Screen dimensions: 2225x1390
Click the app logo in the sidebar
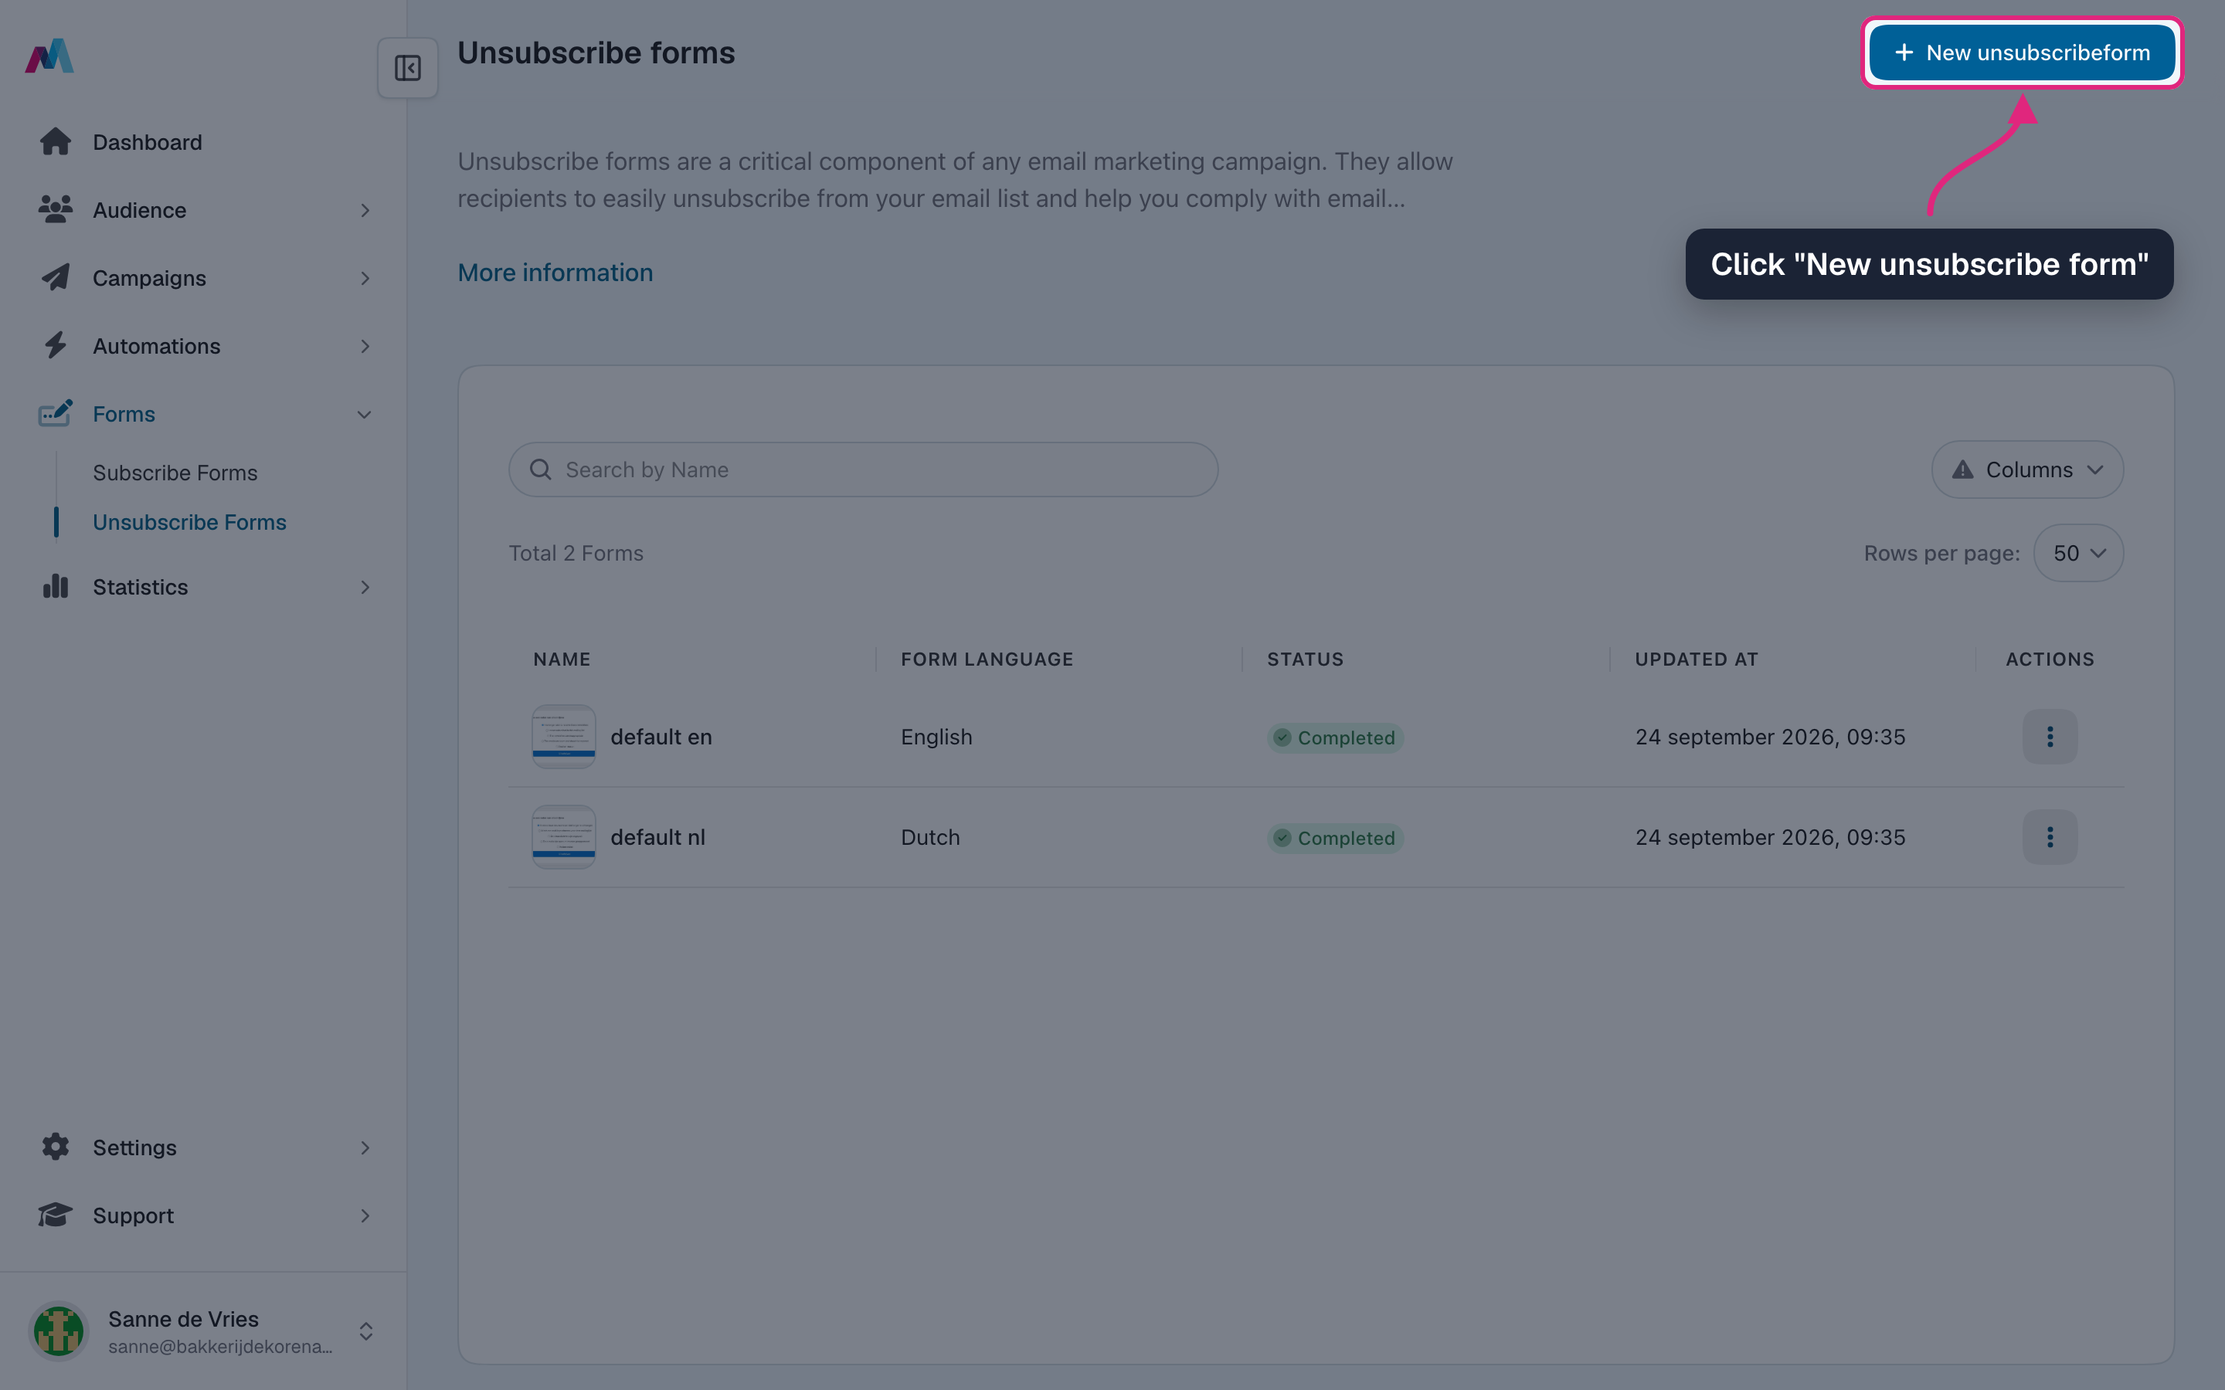click(49, 56)
